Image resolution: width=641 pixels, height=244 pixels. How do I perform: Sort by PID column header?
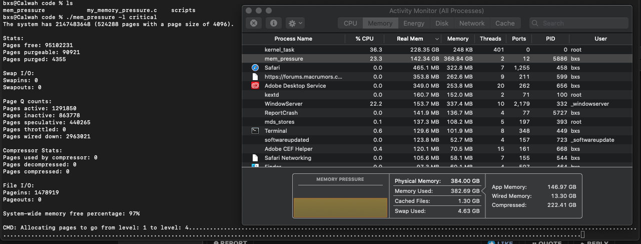tap(550, 39)
